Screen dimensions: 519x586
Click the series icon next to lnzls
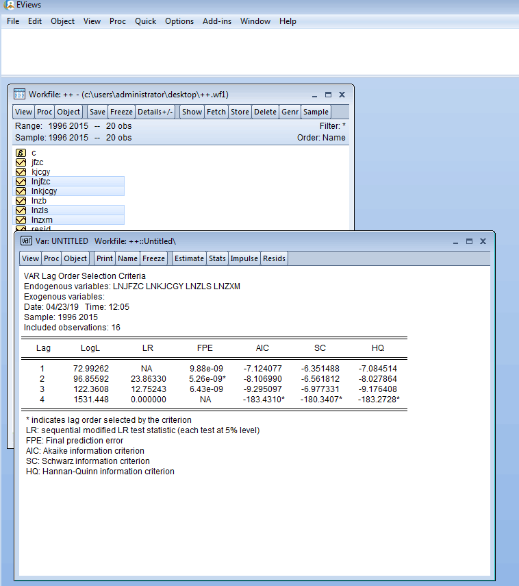[21, 210]
